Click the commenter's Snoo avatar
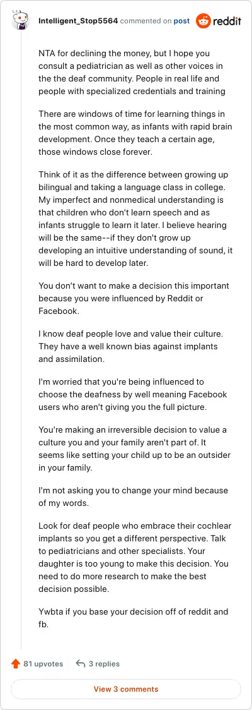This screenshot has width=252, height=710. pos(20,21)
